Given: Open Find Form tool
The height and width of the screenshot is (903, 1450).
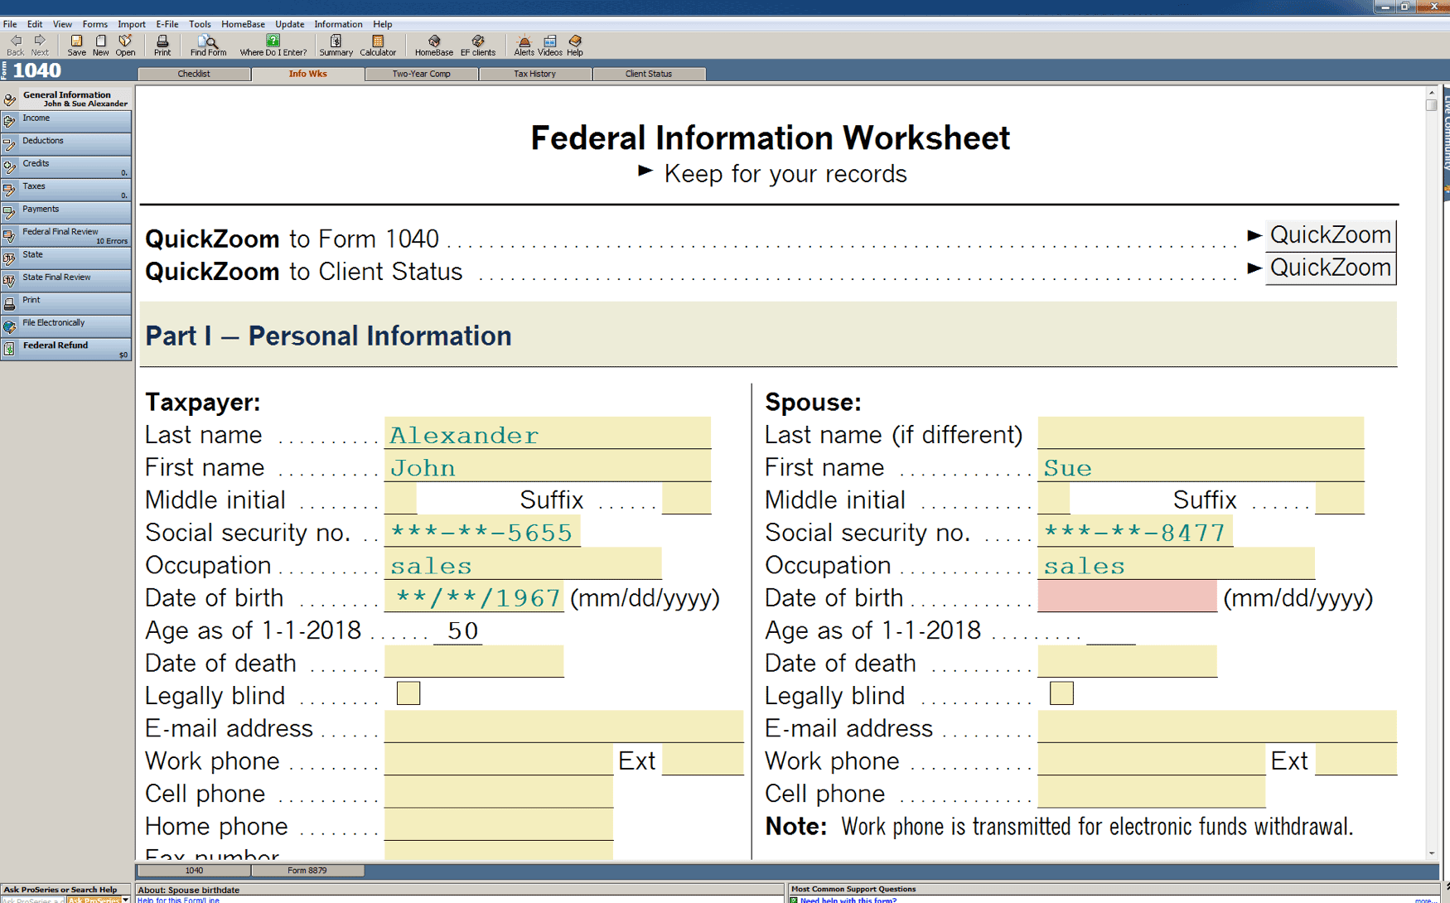Looking at the screenshot, I should point(208,45).
